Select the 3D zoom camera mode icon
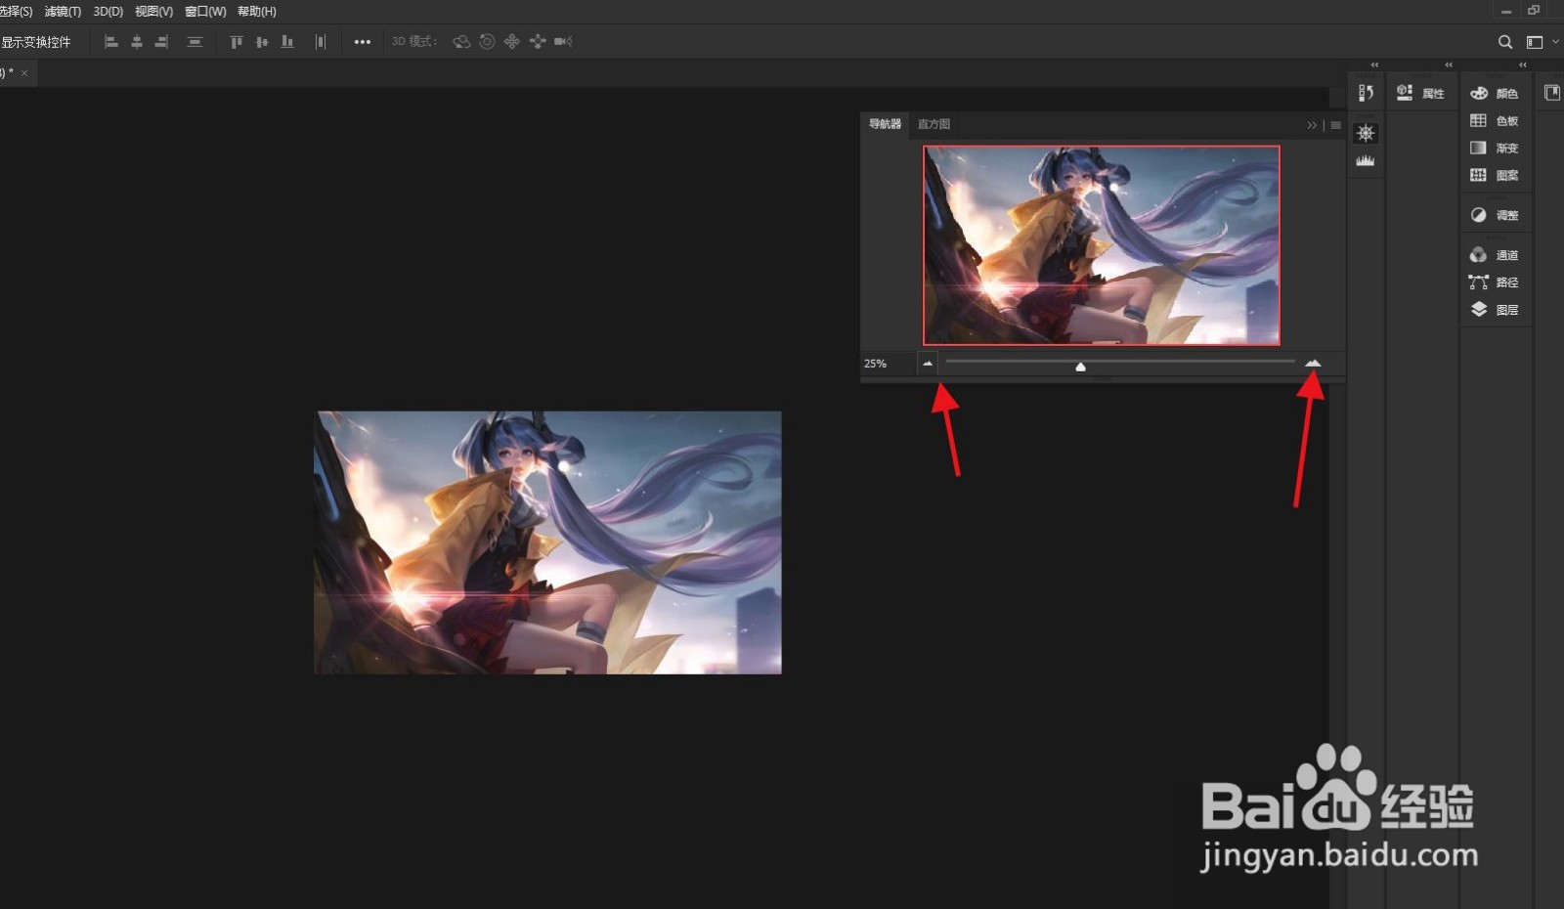The height and width of the screenshot is (909, 1564). (563, 42)
